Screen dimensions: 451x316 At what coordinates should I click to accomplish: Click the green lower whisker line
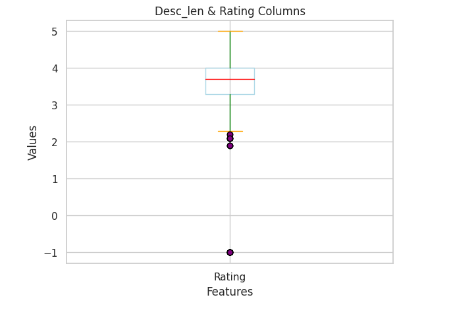[x=230, y=113]
